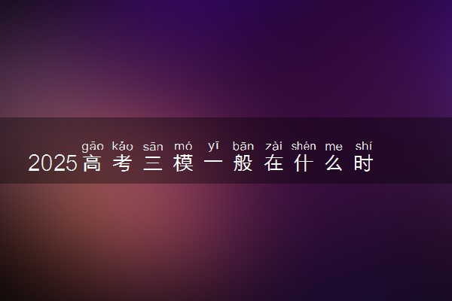Viewport: 452px width, 301px height.
Task: Click the Chinese character 考
Action: (x=123, y=163)
